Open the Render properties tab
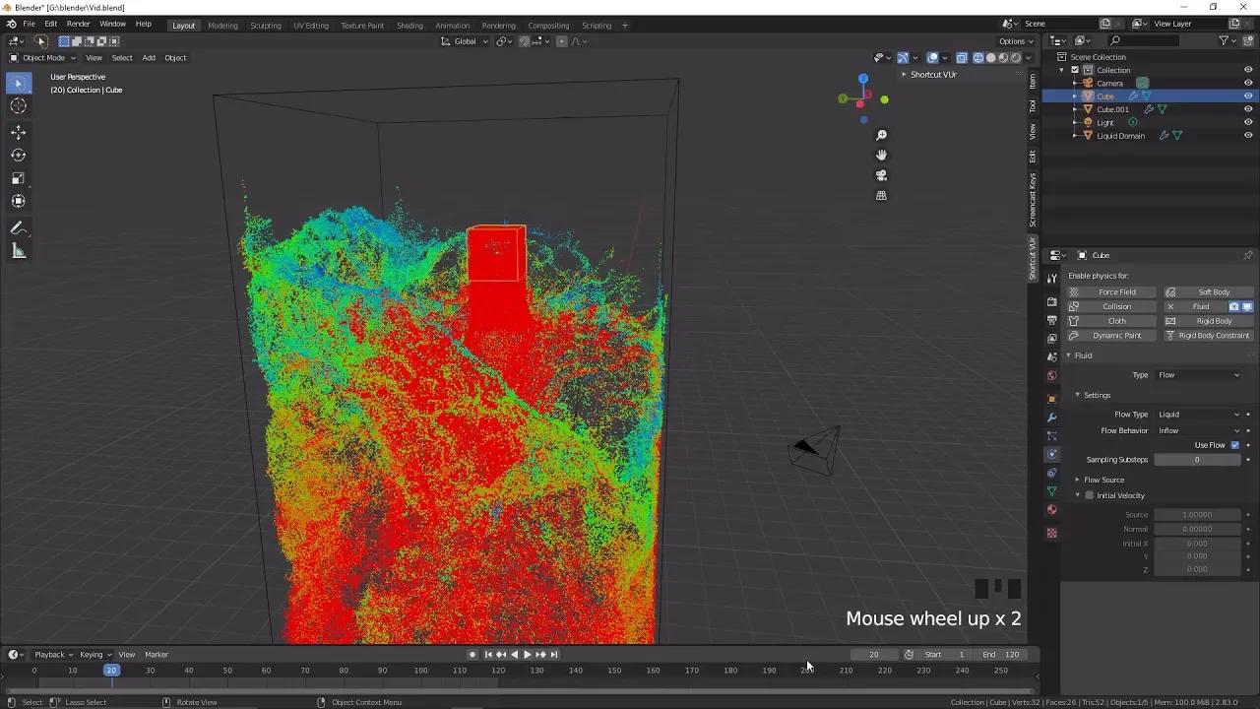This screenshot has width=1260, height=709. (x=1051, y=301)
